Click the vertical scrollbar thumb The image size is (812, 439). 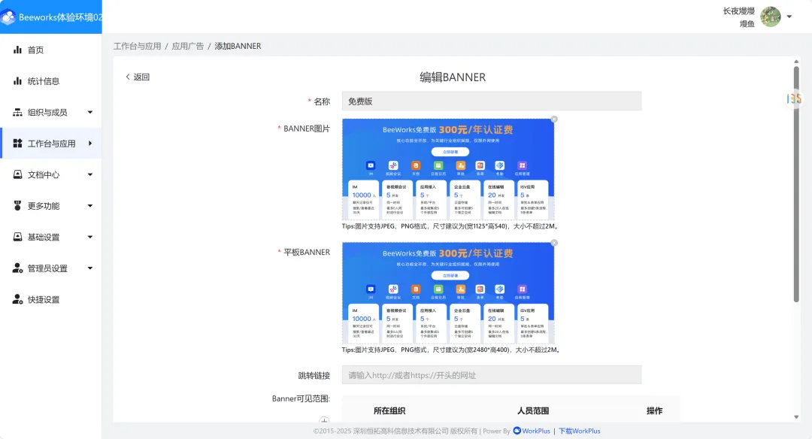click(796, 183)
